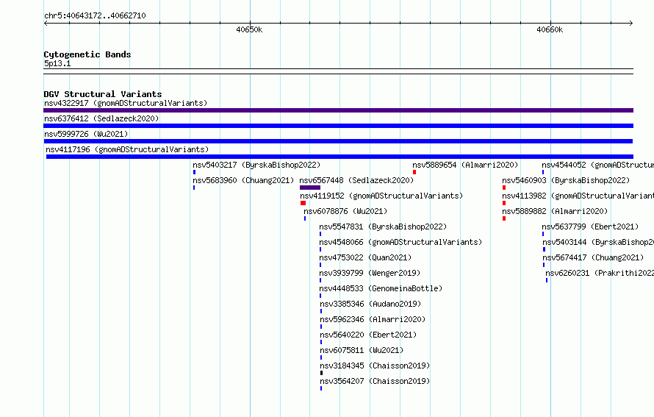Open the nsv3939799 Wenger2019 variant
Image resolution: width=654 pixels, height=417 pixels.
[x=370, y=273]
